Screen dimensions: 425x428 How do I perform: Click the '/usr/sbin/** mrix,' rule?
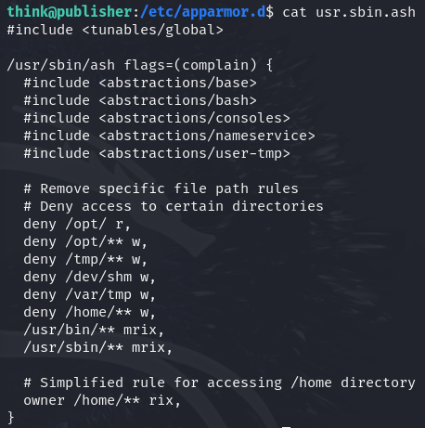pos(97,347)
